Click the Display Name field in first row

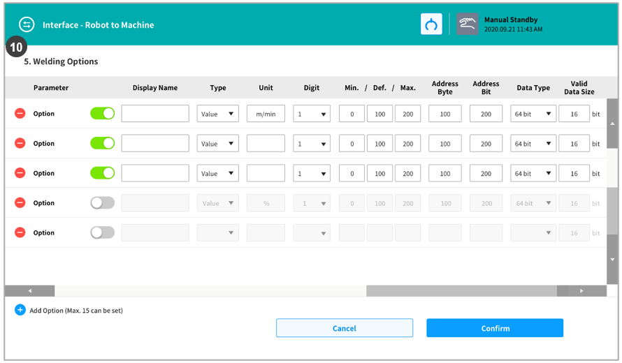point(155,114)
